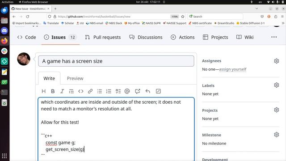Open the DreamStudio bookmark
The width and height of the screenshot is (286, 161).
coord(224,23)
